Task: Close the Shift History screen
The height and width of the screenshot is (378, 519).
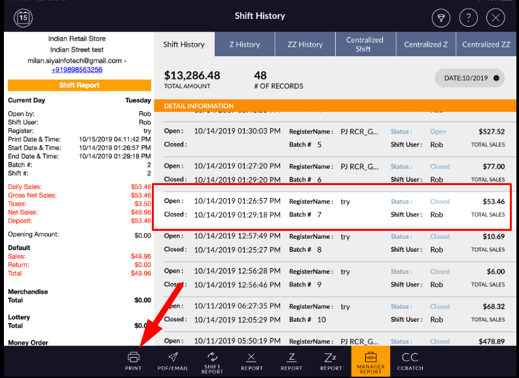Action: (495, 18)
